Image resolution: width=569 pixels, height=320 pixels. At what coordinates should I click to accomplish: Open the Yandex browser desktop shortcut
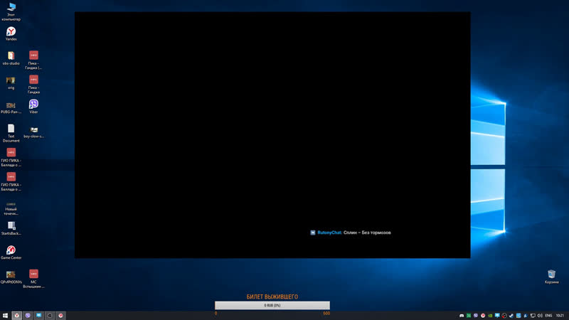point(11,33)
